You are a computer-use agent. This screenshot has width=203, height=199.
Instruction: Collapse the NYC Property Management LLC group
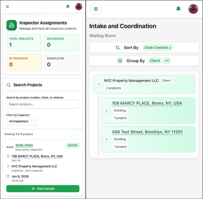99,84
